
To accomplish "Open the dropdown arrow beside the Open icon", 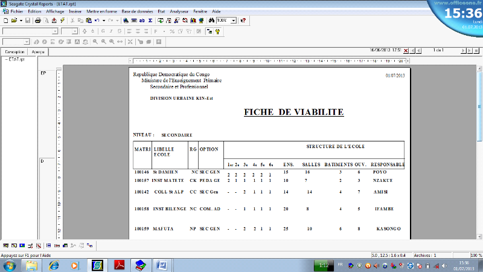I will [21, 21].
